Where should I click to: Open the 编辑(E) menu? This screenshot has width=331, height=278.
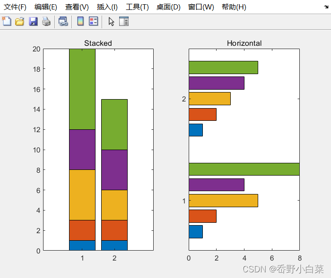point(45,7)
